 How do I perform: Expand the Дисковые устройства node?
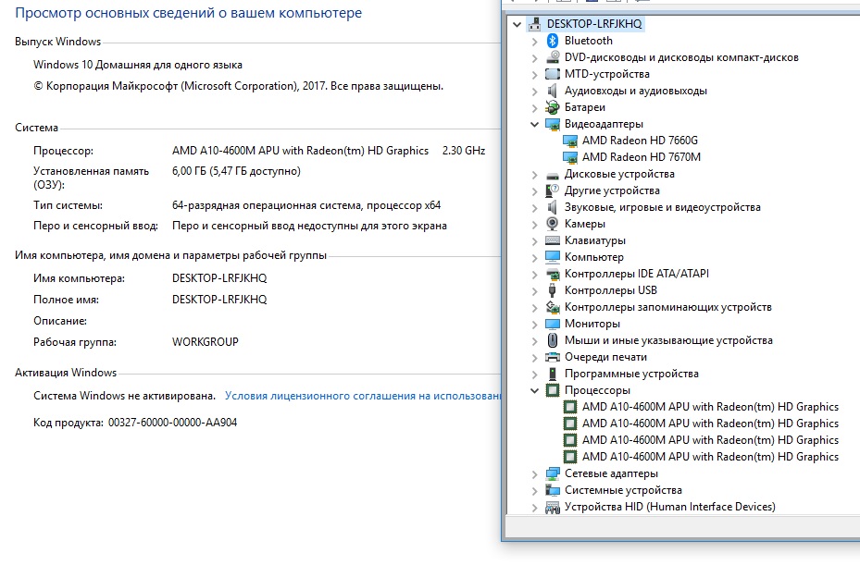[x=535, y=174]
